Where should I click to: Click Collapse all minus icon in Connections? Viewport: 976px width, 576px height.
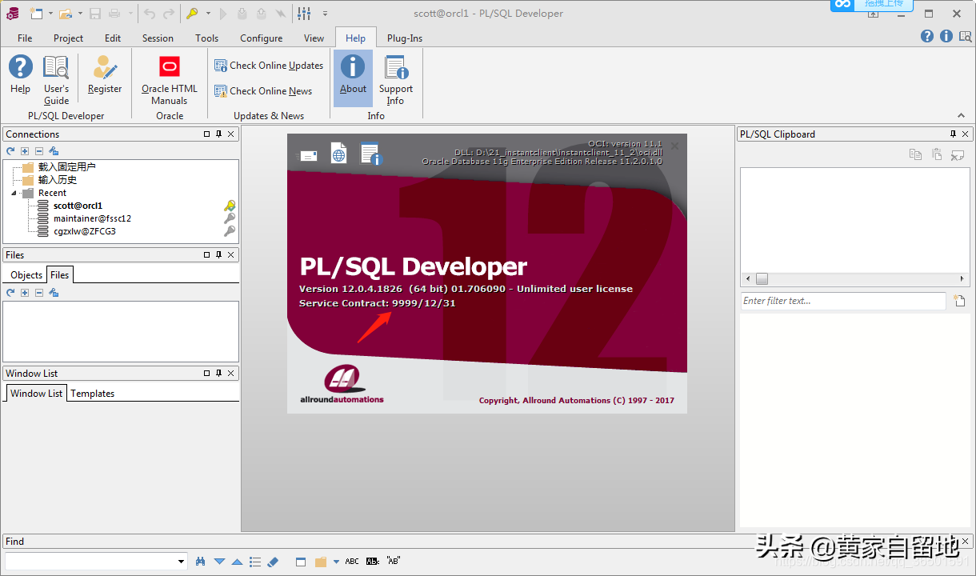[38, 151]
